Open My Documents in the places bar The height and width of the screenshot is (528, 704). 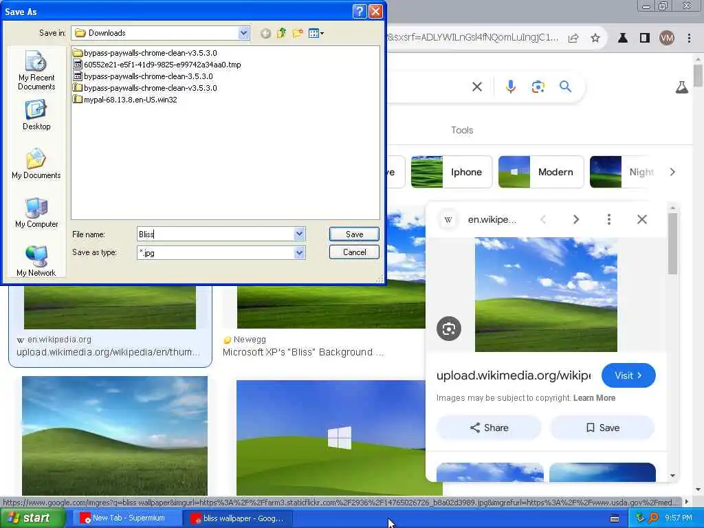(x=36, y=164)
